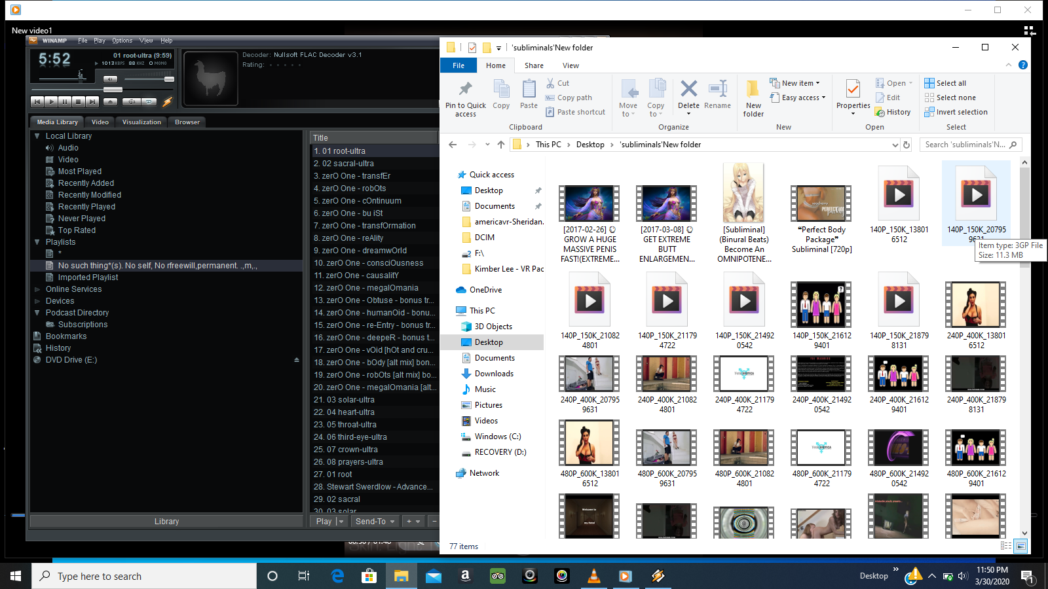Open DVD Drive (E:) in Winamp tree
The width and height of the screenshot is (1048, 589).
point(71,360)
